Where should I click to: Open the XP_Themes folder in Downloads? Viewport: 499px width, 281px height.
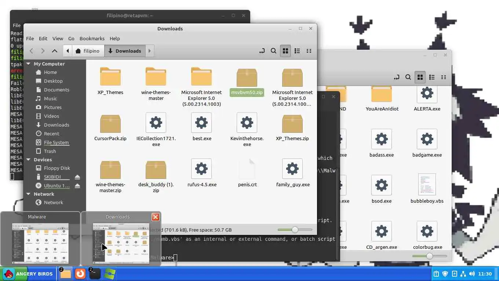click(110, 81)
